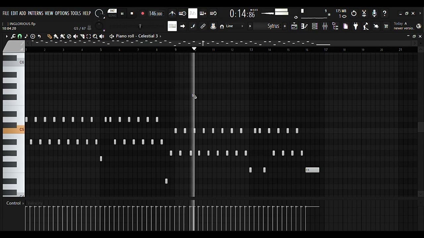Select the Paint brush tool
The height and width of the screenshot is (238, 424).
pyautogui.click(x=56, y=36)
